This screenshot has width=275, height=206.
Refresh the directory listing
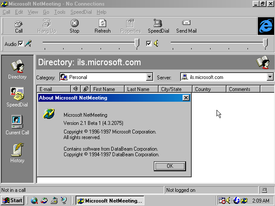103,26
